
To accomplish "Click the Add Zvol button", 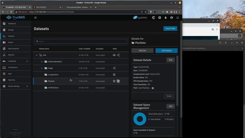I will click(142, 51).
